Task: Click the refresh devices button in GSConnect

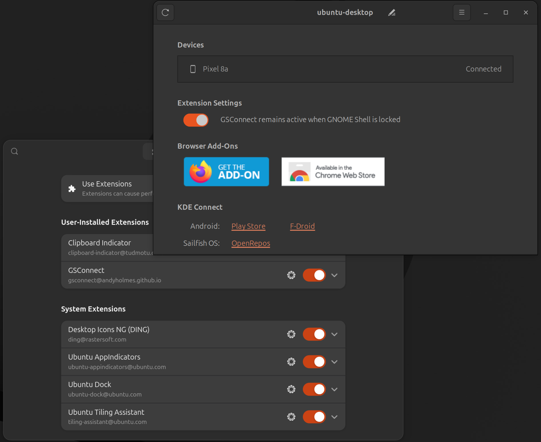Action: (165, 13)
